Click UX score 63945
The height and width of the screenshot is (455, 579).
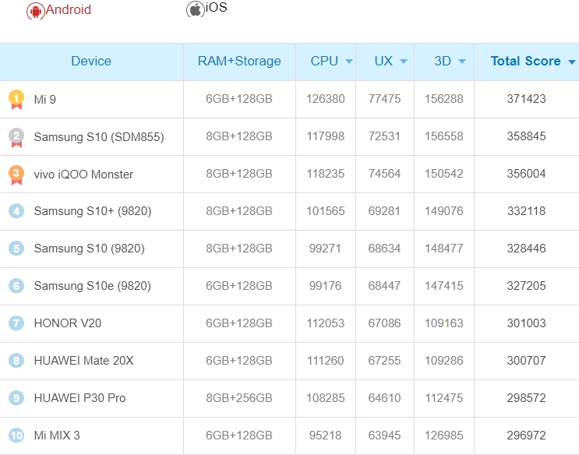(384, 435)
